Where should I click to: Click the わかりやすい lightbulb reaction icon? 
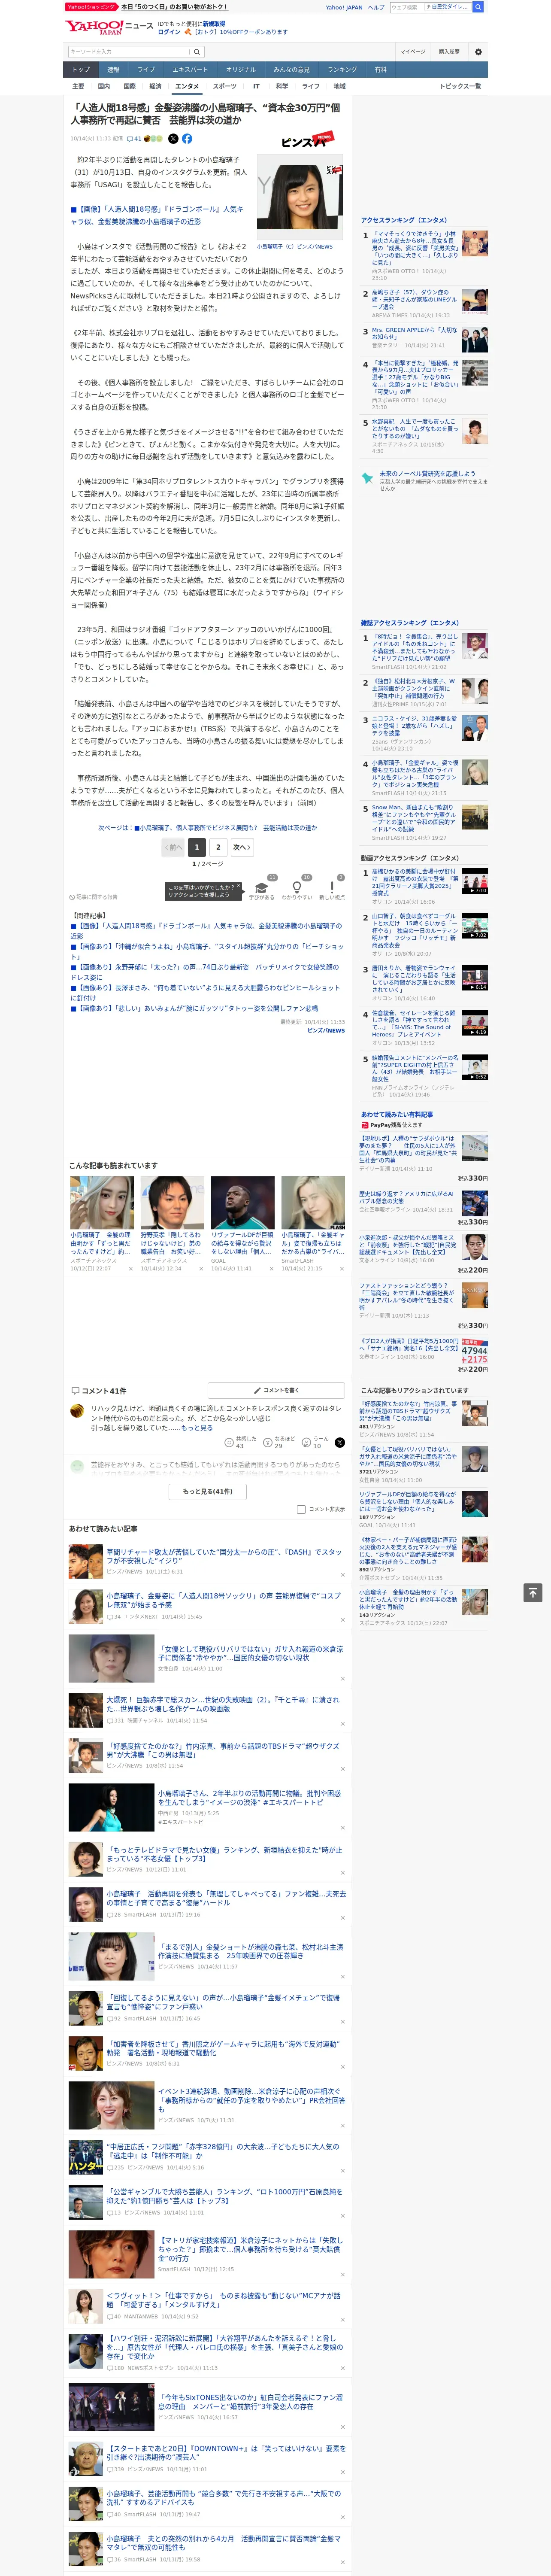coord(297,887)
